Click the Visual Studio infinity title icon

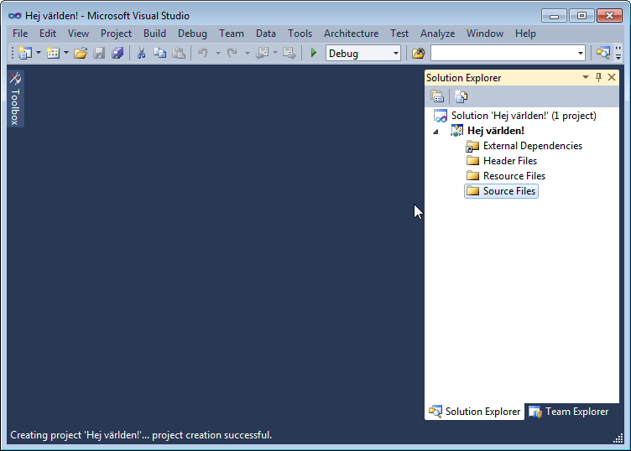point(15,16)
